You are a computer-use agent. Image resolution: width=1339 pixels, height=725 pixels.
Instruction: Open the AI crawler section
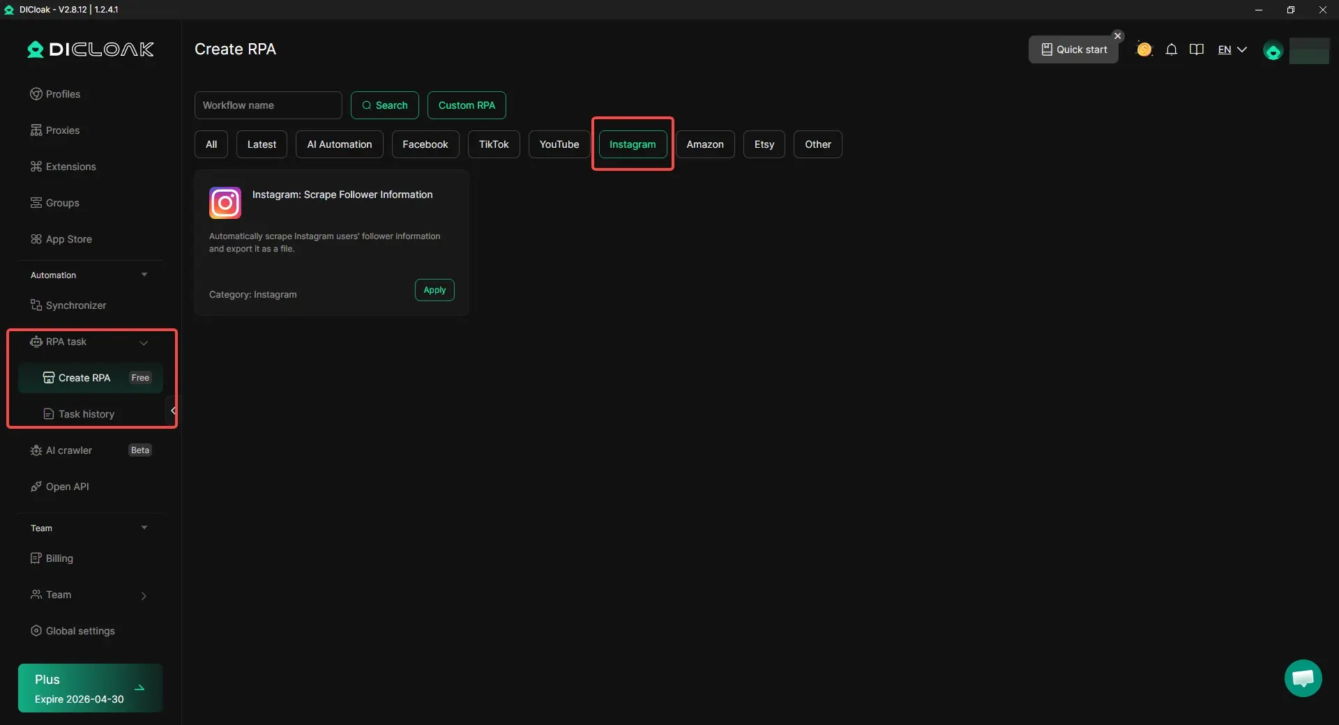[68, 450]
